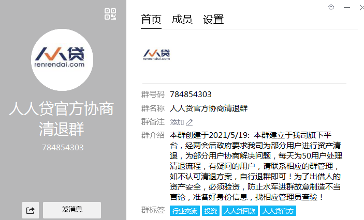Select the 人人贷回款 tag
Image resolution: width=364 pixels, height=220 pixels.
[x=240, y=211]
